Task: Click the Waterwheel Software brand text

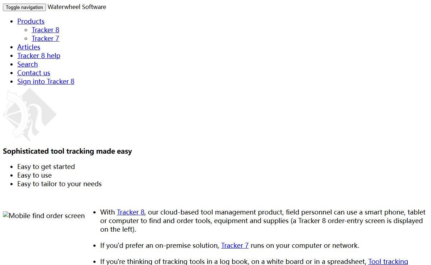Action: (x=77, y=7)
